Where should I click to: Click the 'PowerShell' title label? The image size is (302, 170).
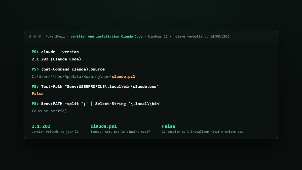point(55,37)
